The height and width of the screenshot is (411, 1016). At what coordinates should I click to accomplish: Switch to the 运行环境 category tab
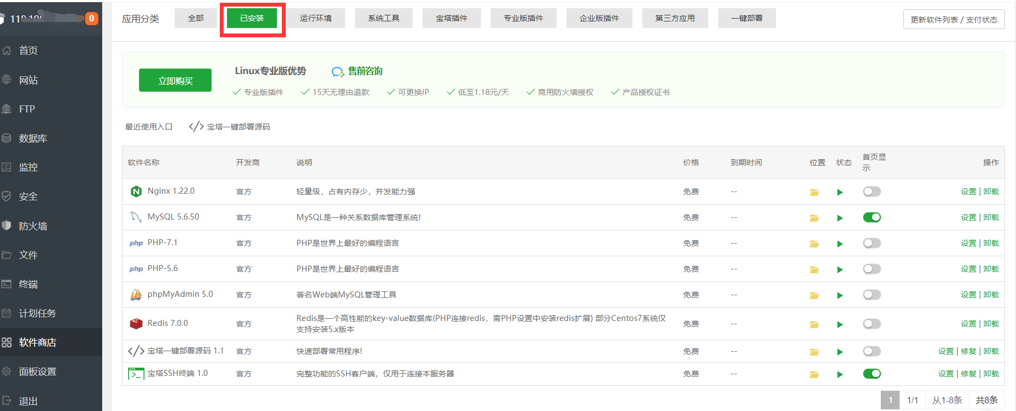point(316,18)
